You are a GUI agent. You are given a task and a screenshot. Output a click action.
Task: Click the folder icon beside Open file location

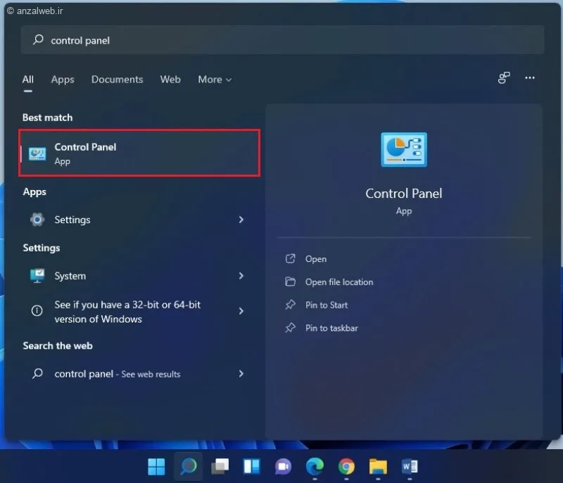[x=290, y=282]
